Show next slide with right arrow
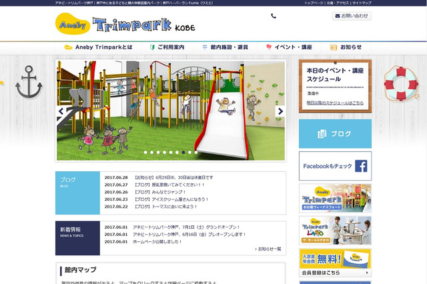The image size is (427, 284). pyautogui.click(x=280, y=111)
